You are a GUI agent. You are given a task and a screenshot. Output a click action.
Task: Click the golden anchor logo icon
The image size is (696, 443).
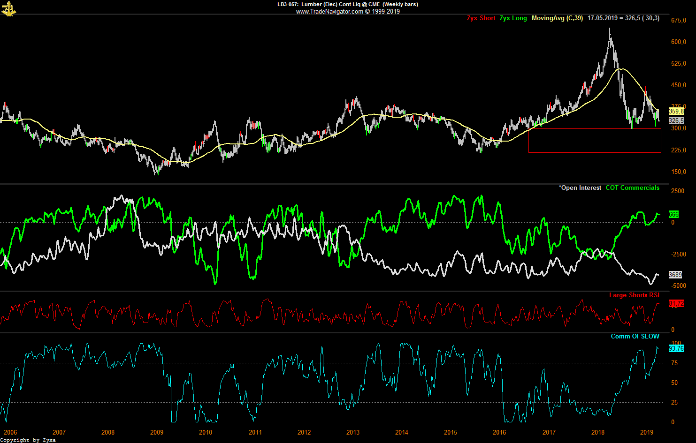point(8,8)
